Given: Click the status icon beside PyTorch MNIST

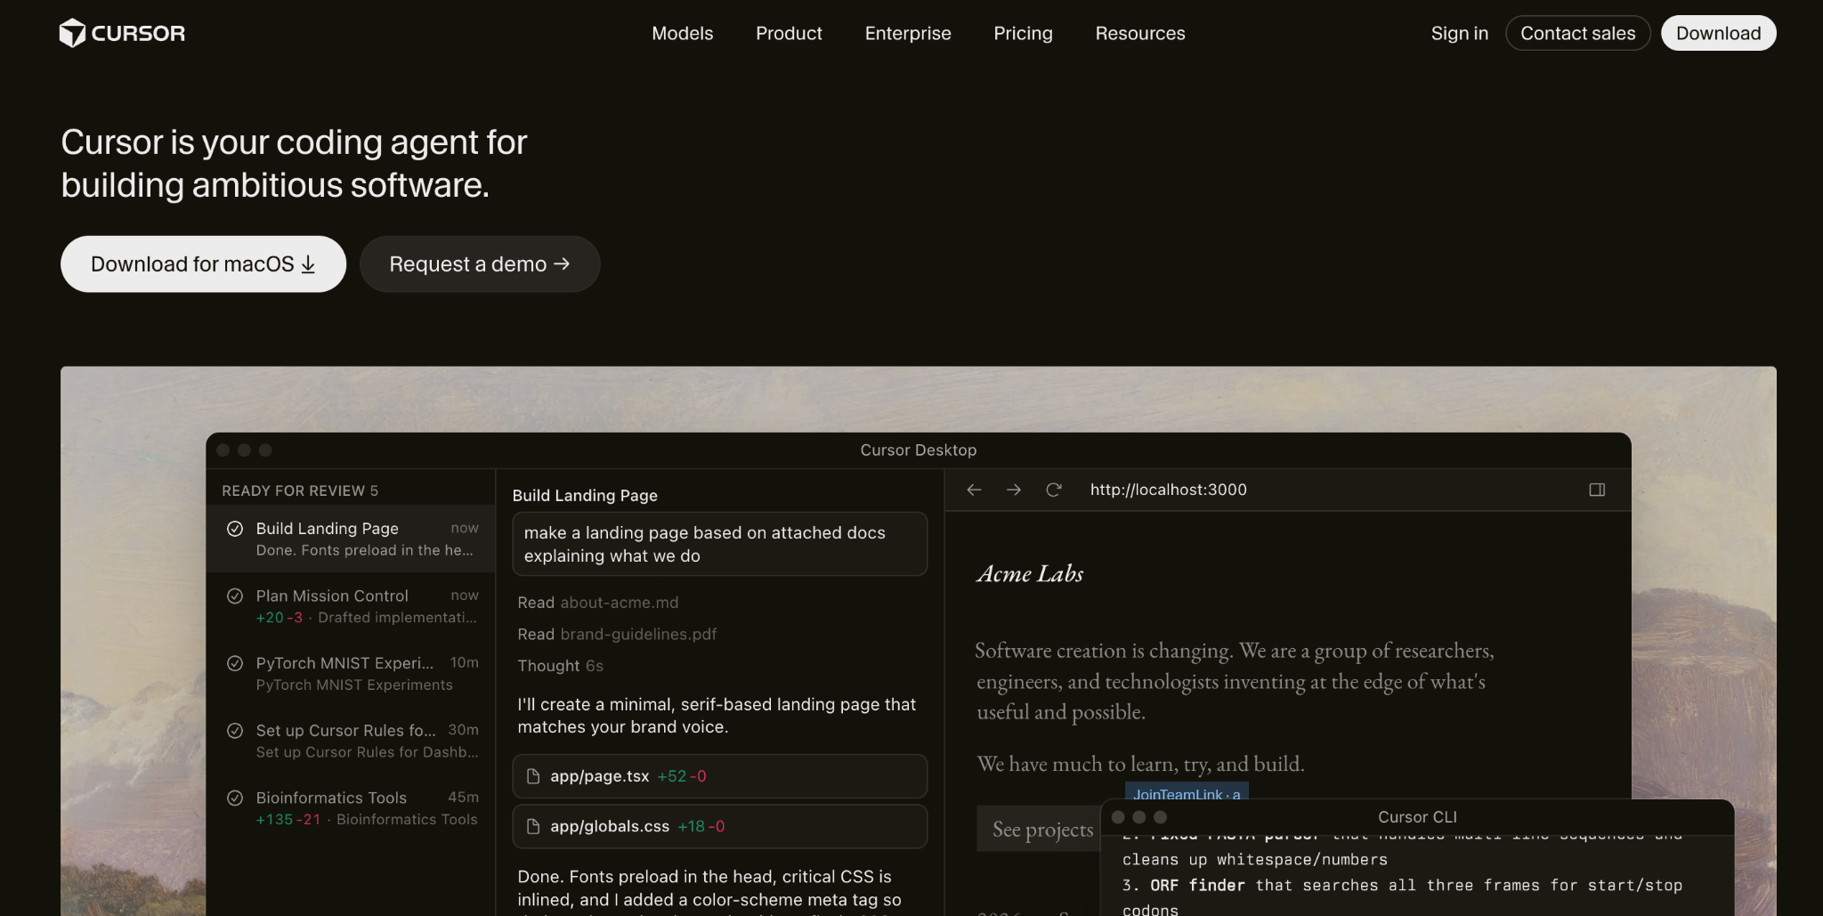Looking at the screenshot, I should (x=235, y=663).
